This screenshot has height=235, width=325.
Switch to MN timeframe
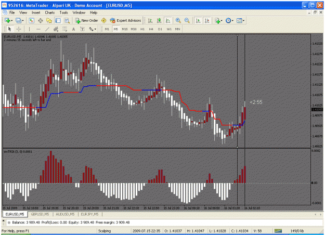178,29
